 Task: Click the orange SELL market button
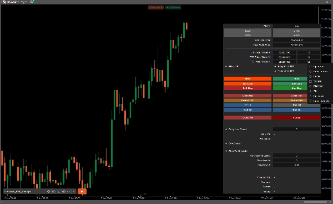pyautogui.click(x=248, y=79)
